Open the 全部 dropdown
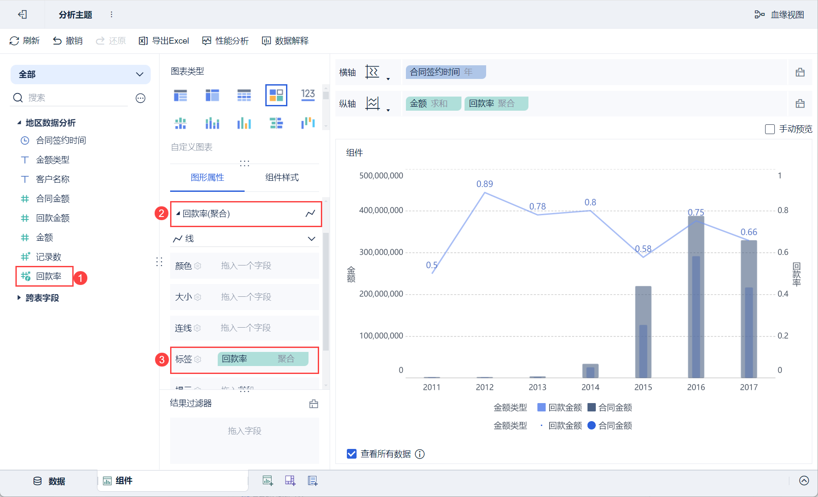This screenshot has width=818, height=497. click(81, 75)
